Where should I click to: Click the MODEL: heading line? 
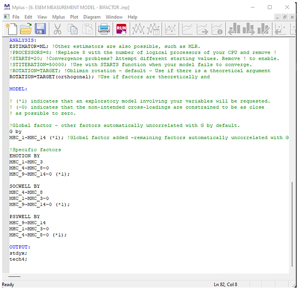click(18, 89)
